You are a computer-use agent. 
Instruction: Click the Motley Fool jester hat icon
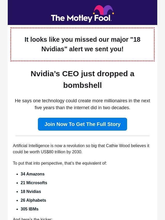click(x=103, y=10)
